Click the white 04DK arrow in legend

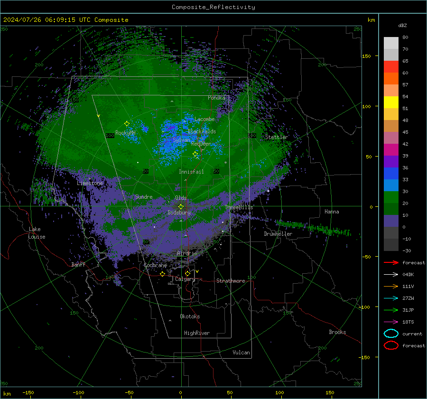pos(391,274)
